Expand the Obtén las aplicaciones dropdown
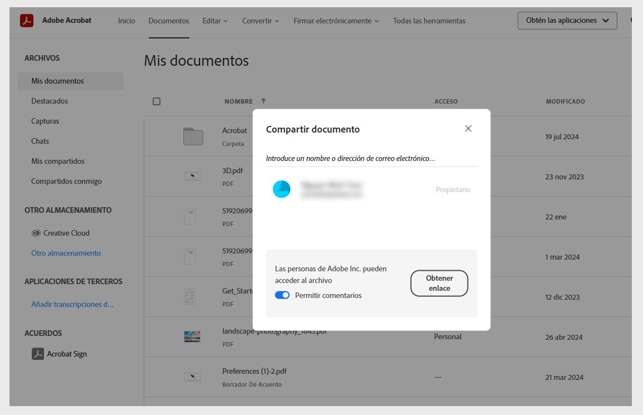 [567, 20]
